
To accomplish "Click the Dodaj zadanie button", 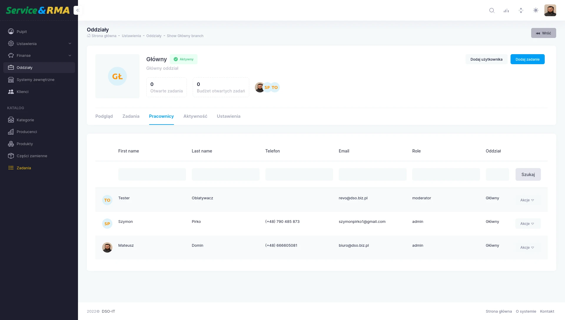I will 527,59.
